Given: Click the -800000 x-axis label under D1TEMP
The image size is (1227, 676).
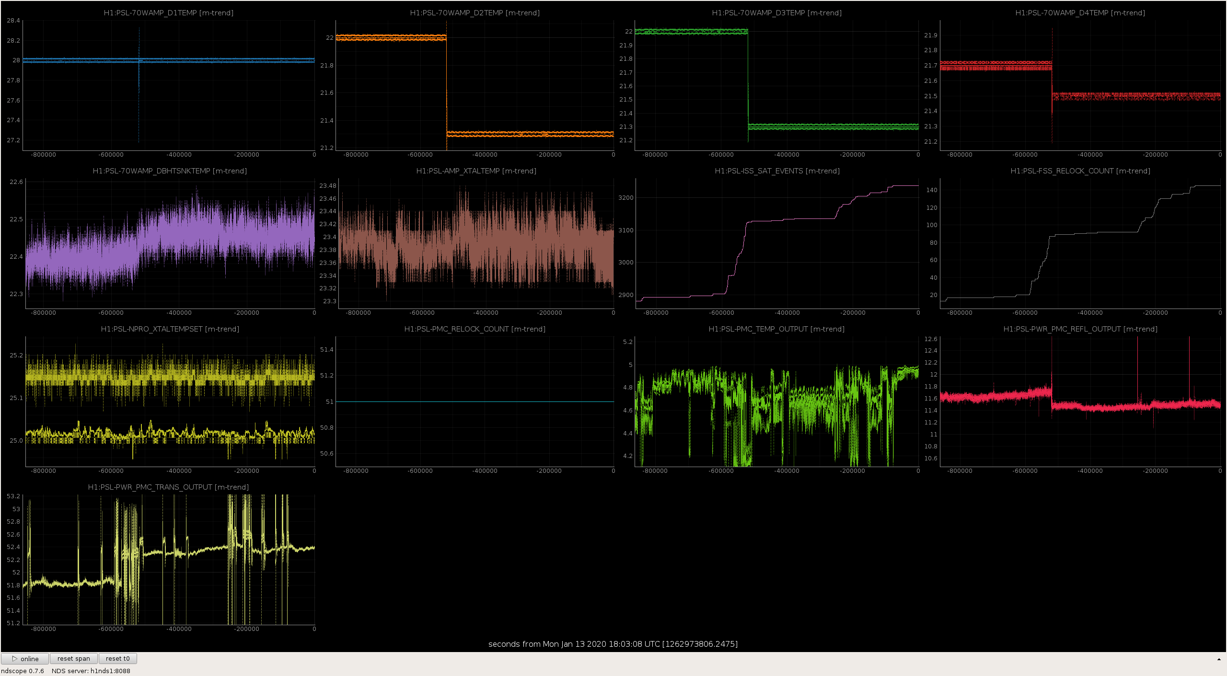Looking at the screenshot, I should pos(43,155).
